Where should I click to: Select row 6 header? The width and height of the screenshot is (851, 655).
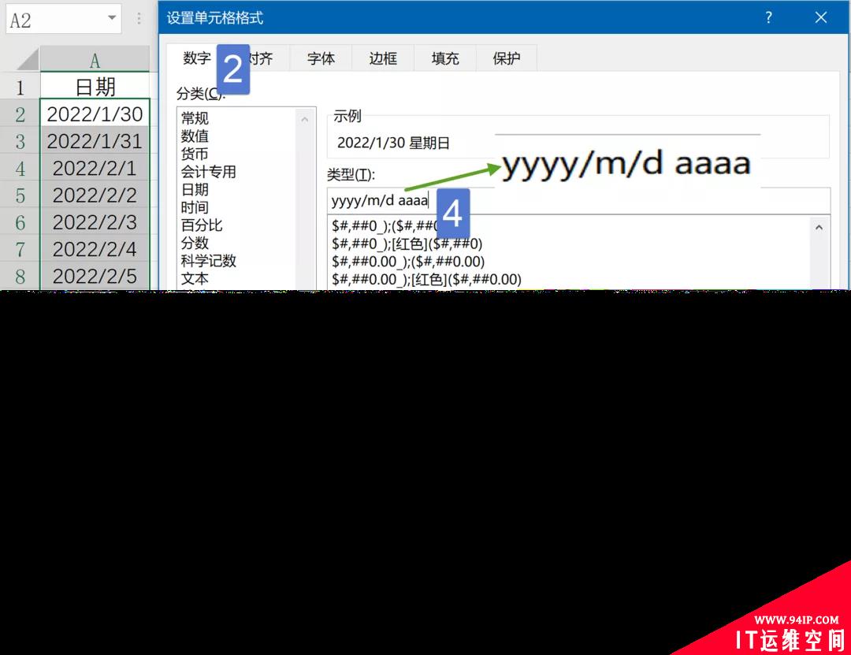point(20,222)
